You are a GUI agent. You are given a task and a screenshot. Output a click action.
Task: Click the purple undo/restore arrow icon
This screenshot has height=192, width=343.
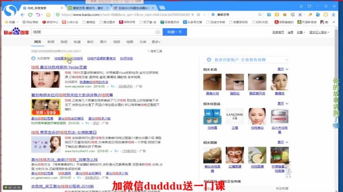(x=38, y=15)
